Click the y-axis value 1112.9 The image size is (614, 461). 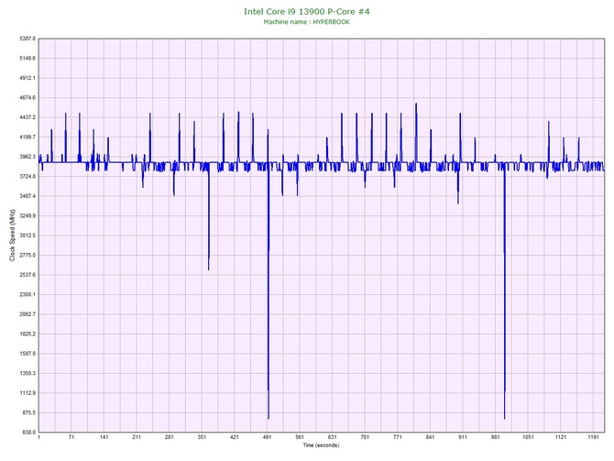27,393
